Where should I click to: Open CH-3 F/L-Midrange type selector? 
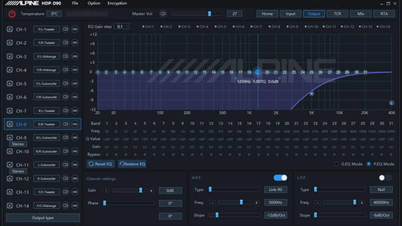46,57
